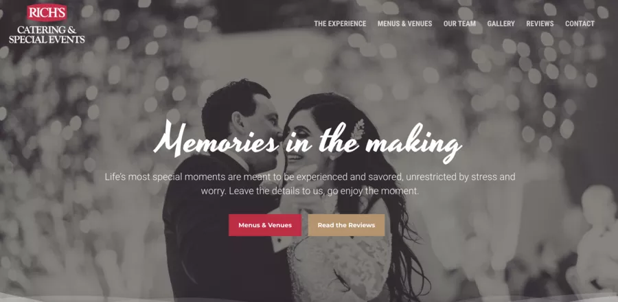
Task: Click the wavy divider at the hero bottom
Action: coord(309,298)
